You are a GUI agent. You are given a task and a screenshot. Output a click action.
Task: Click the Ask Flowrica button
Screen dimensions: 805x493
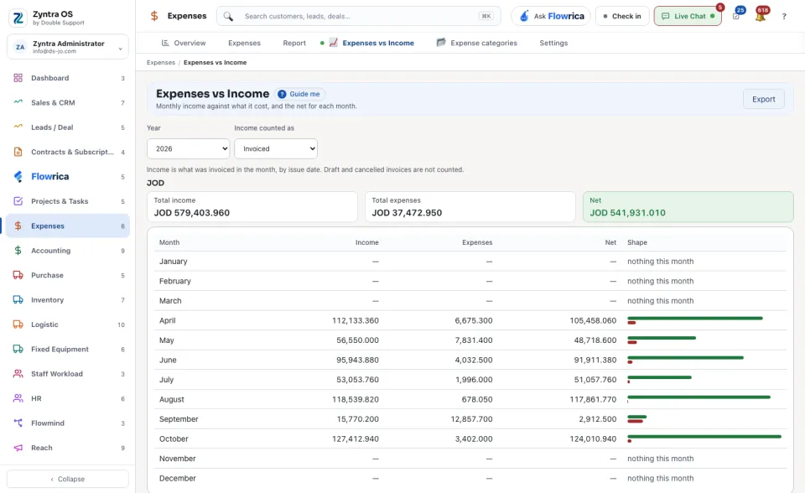point(551,17)
